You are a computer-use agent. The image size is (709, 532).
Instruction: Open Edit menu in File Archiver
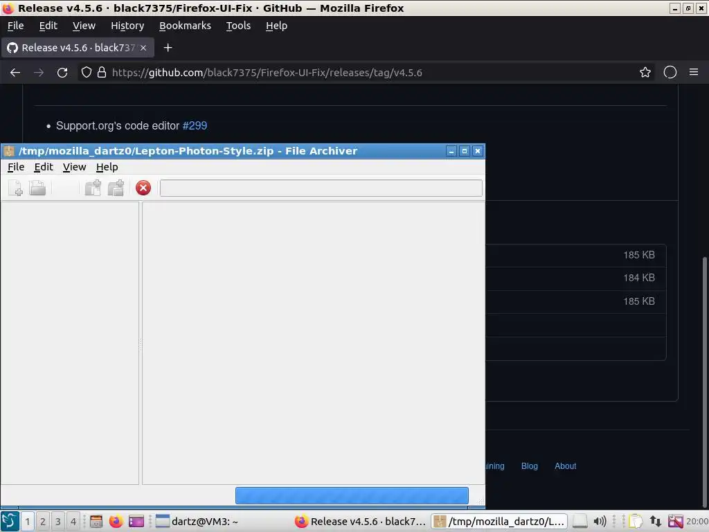coord(44,167)
